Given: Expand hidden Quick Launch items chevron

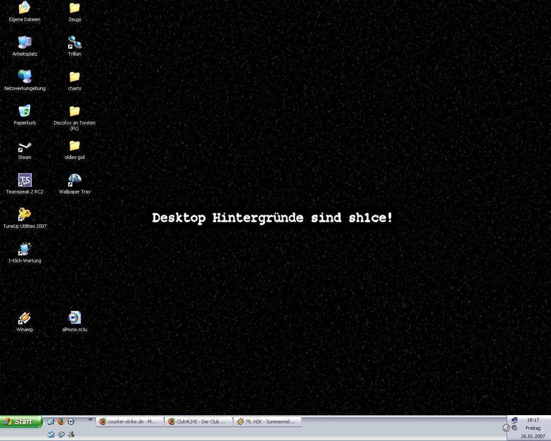Looking at the screenshot, I should point(90,419).
